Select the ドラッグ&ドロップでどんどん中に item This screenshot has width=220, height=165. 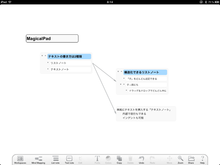(147, 91)
